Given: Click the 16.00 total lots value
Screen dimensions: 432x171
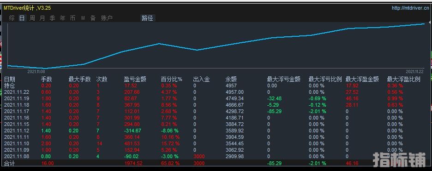Looking at the screenshot, I should click(x=48, y=163).
